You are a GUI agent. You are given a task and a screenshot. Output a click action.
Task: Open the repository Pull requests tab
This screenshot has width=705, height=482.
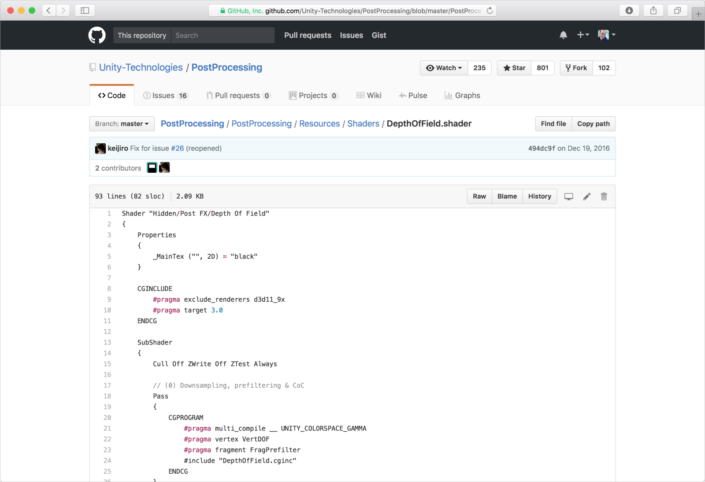click(238, 96)
